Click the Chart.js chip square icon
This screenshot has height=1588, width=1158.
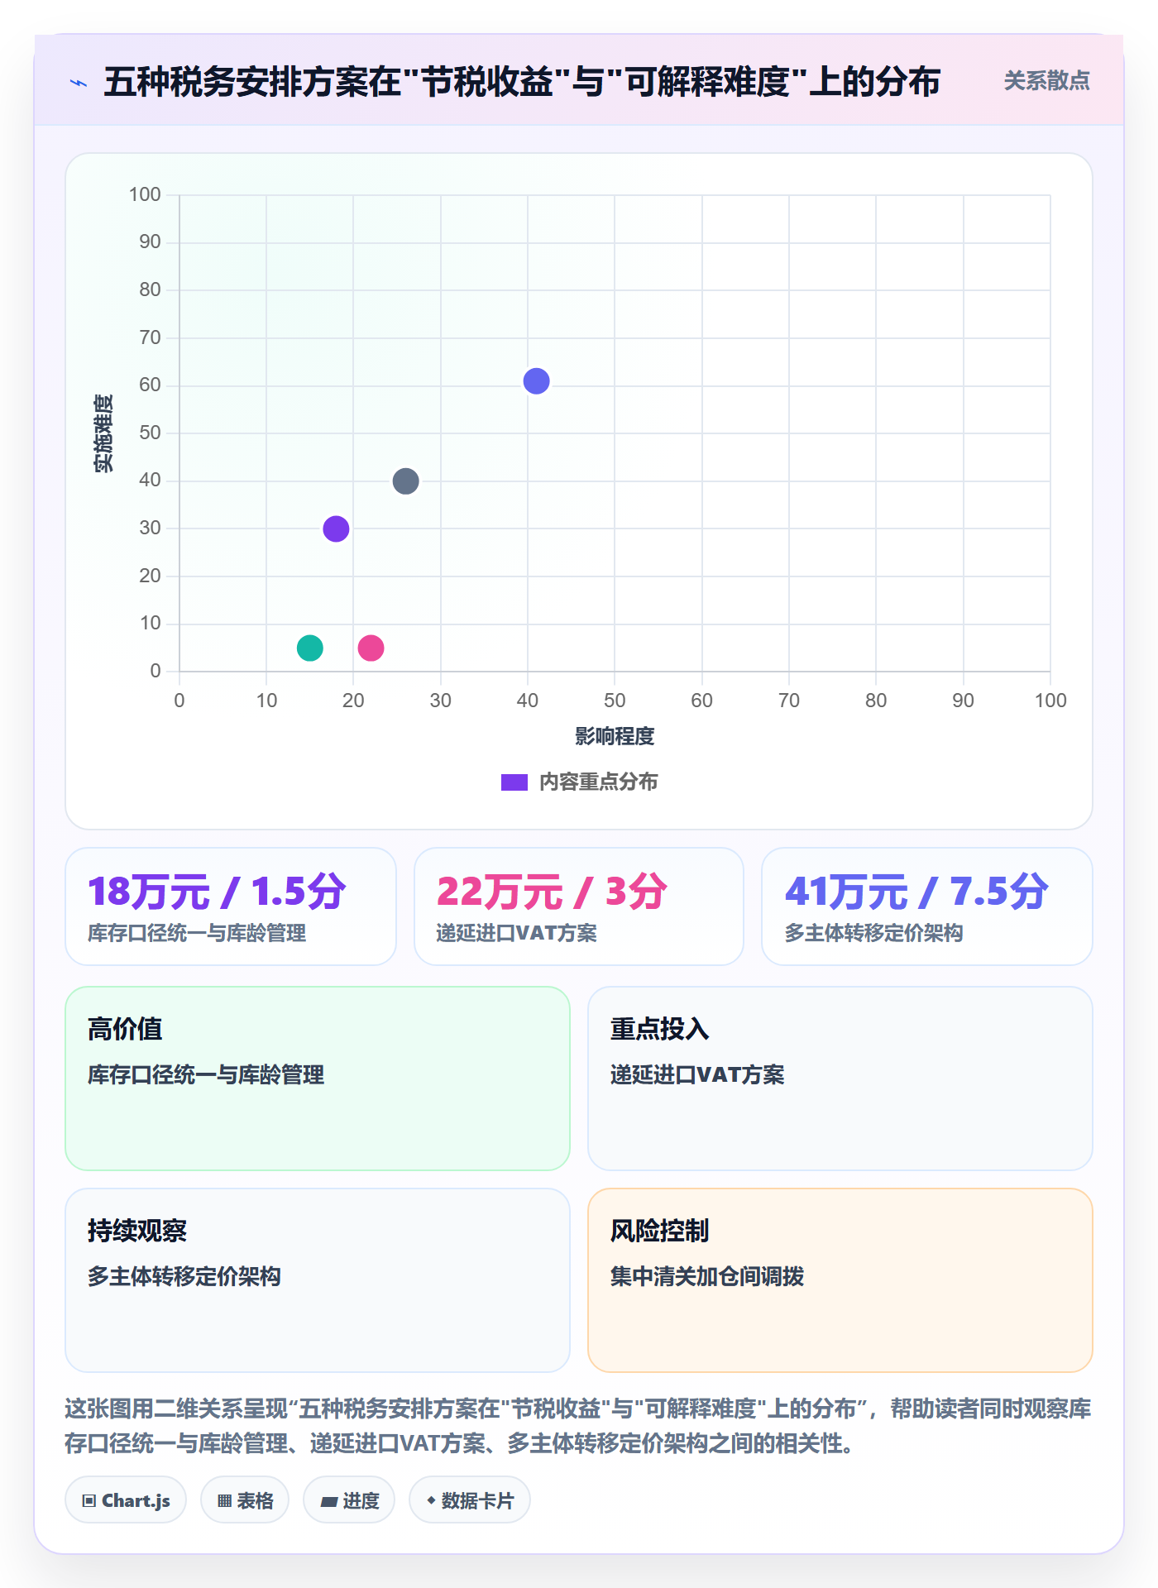[x=89, y=1501]
